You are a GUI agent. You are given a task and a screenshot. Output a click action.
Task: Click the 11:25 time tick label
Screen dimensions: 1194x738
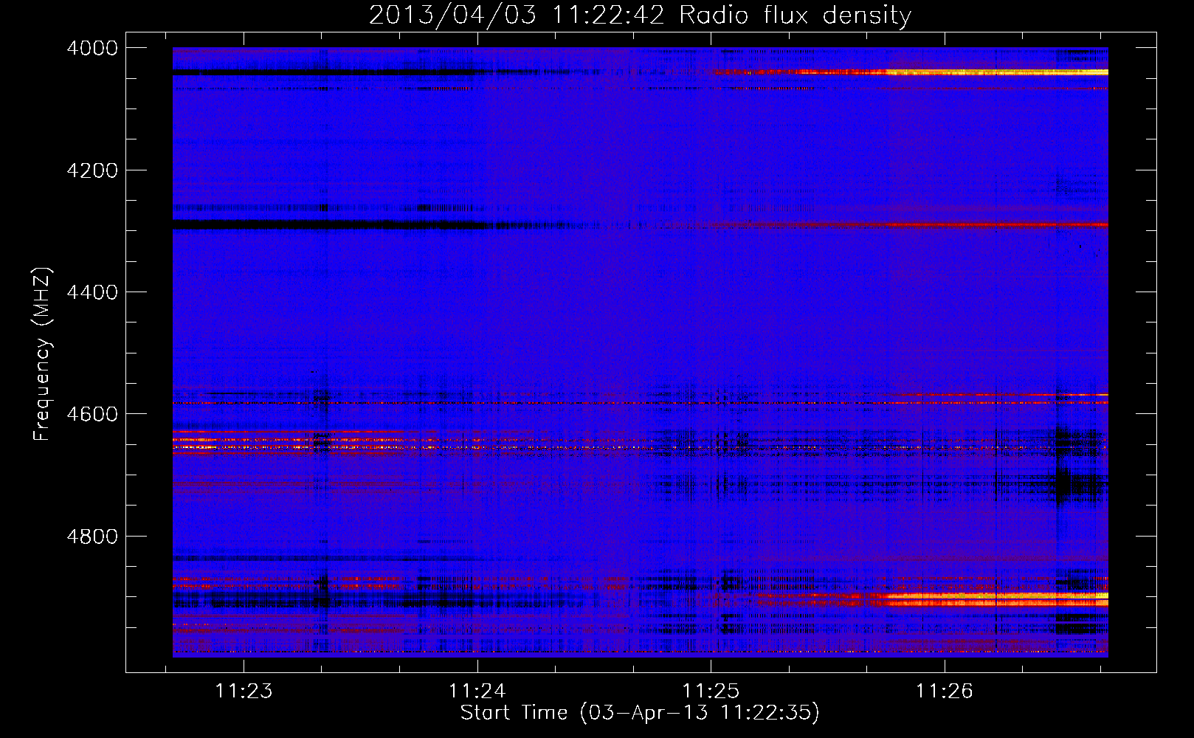click(x=711, y=692)
